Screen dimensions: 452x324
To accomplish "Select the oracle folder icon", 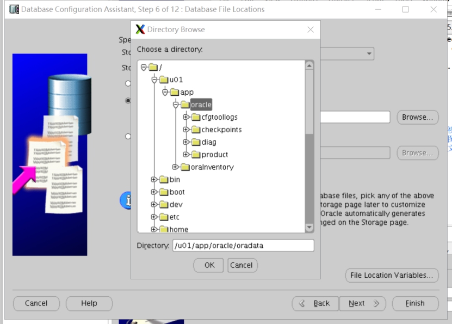I will (x=185, y=105).
